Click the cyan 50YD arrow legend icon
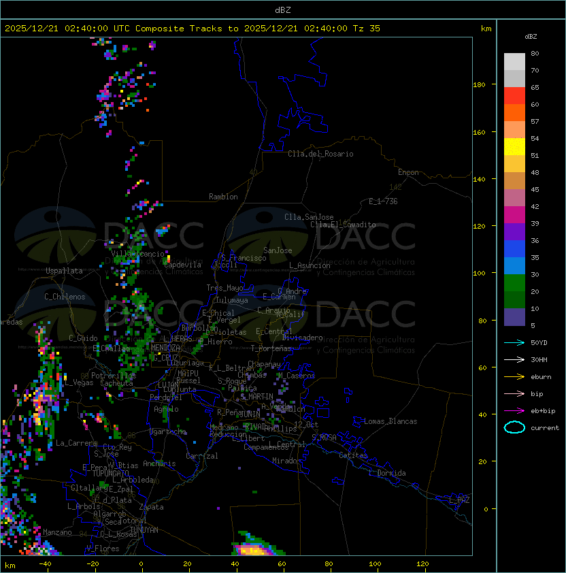Image resolution: width=566 pixels, height=573 pixels. click(514, 343)
